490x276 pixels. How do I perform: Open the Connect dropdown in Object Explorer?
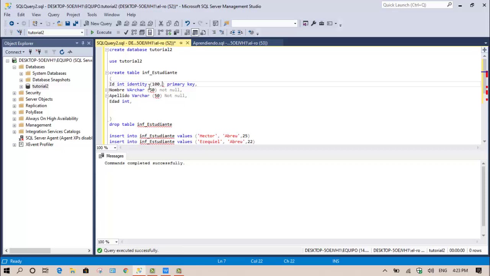pyautogui.click(x=15, y=52)
